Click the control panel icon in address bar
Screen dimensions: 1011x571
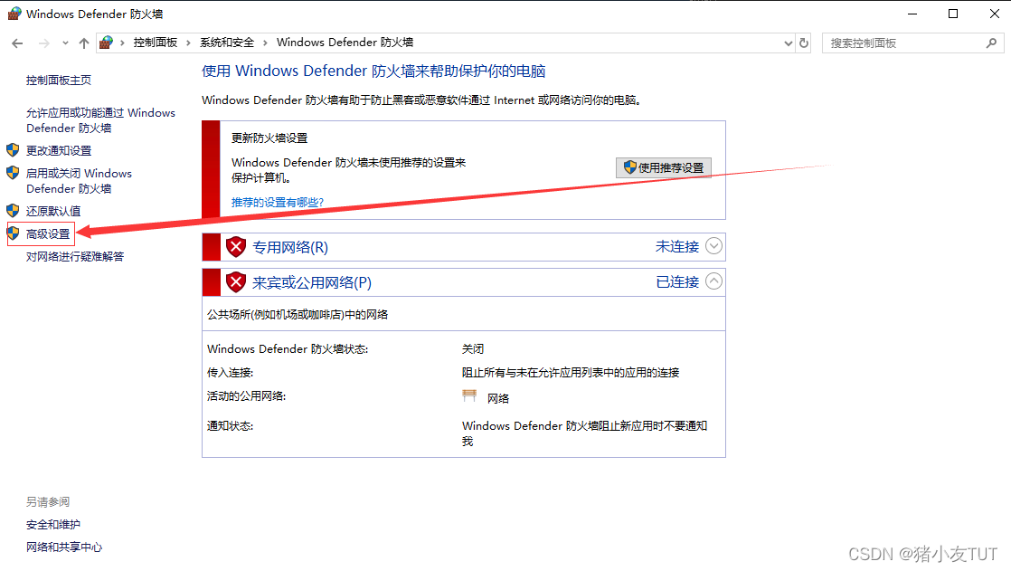pyautogui.click(x=107, y=43)
